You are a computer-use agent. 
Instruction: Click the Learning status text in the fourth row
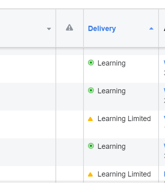(x=112, y=146)
